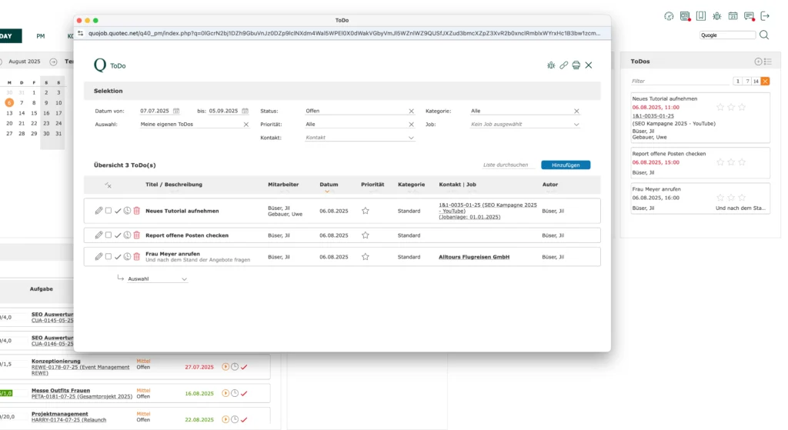Mark 'Frau Meyer anrufen' as done with checkmark
788x430 pixels.
click(x=118, y=257)
